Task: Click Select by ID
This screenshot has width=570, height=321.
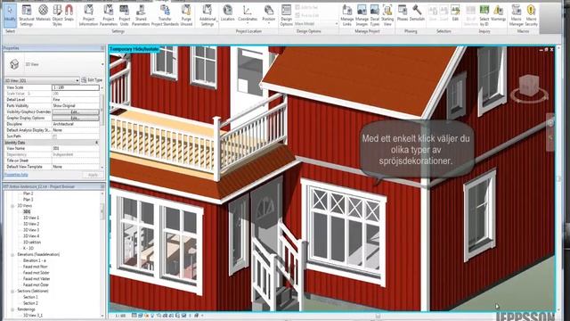Action: [x=484, y=16]
